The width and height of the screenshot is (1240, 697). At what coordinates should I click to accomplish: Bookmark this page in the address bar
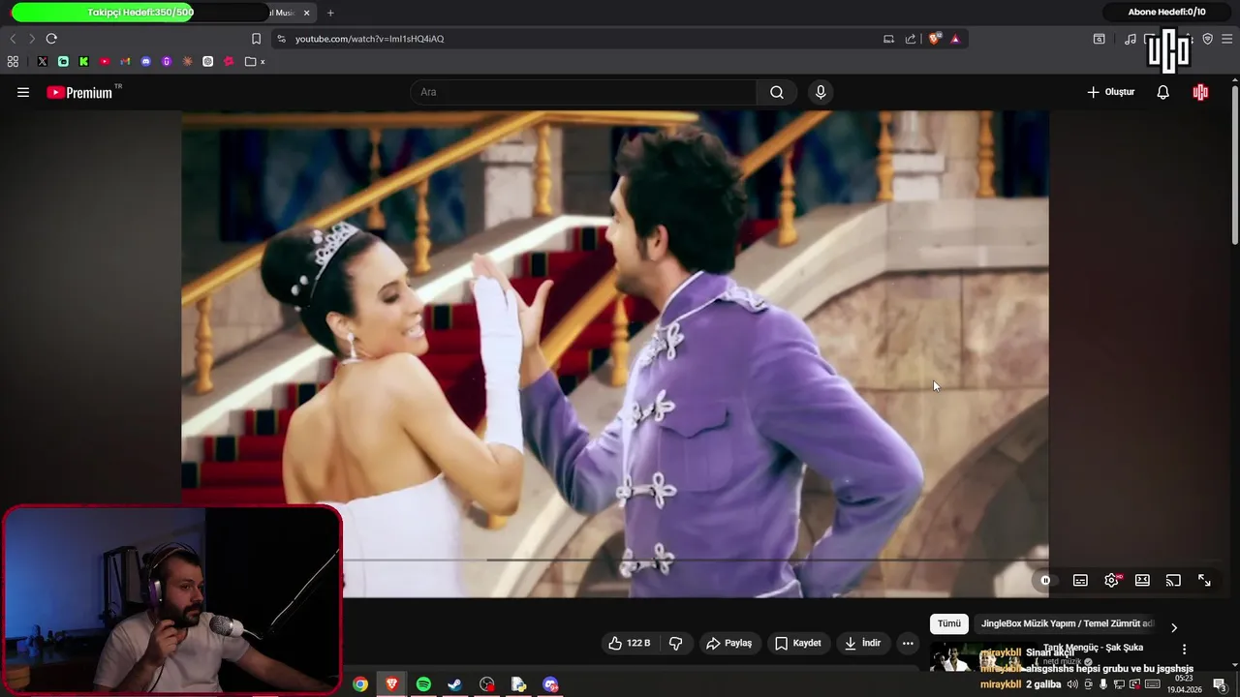(x=256, y=39)
